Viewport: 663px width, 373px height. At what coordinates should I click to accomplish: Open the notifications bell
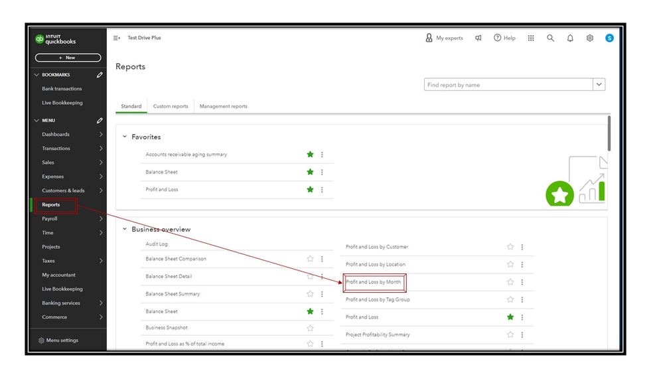pos(570,38)
